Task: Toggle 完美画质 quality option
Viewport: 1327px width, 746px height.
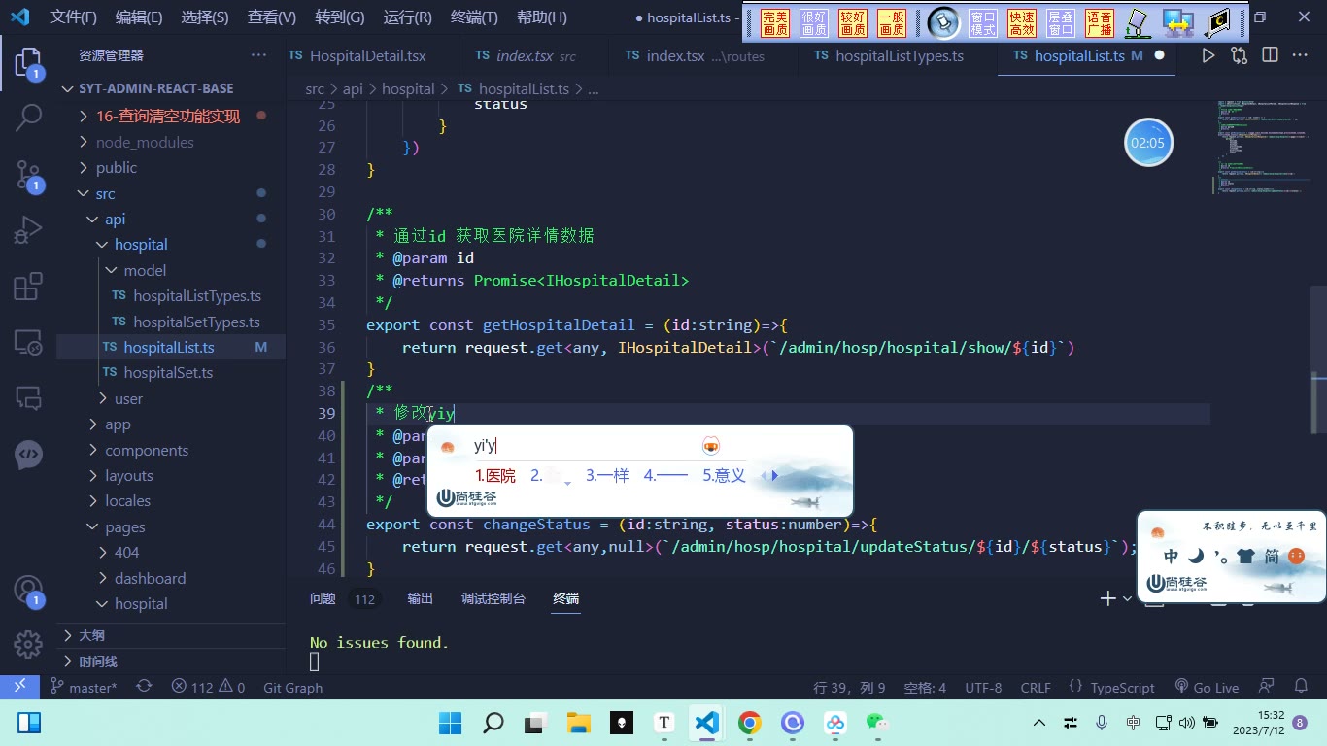Action: 775,23
